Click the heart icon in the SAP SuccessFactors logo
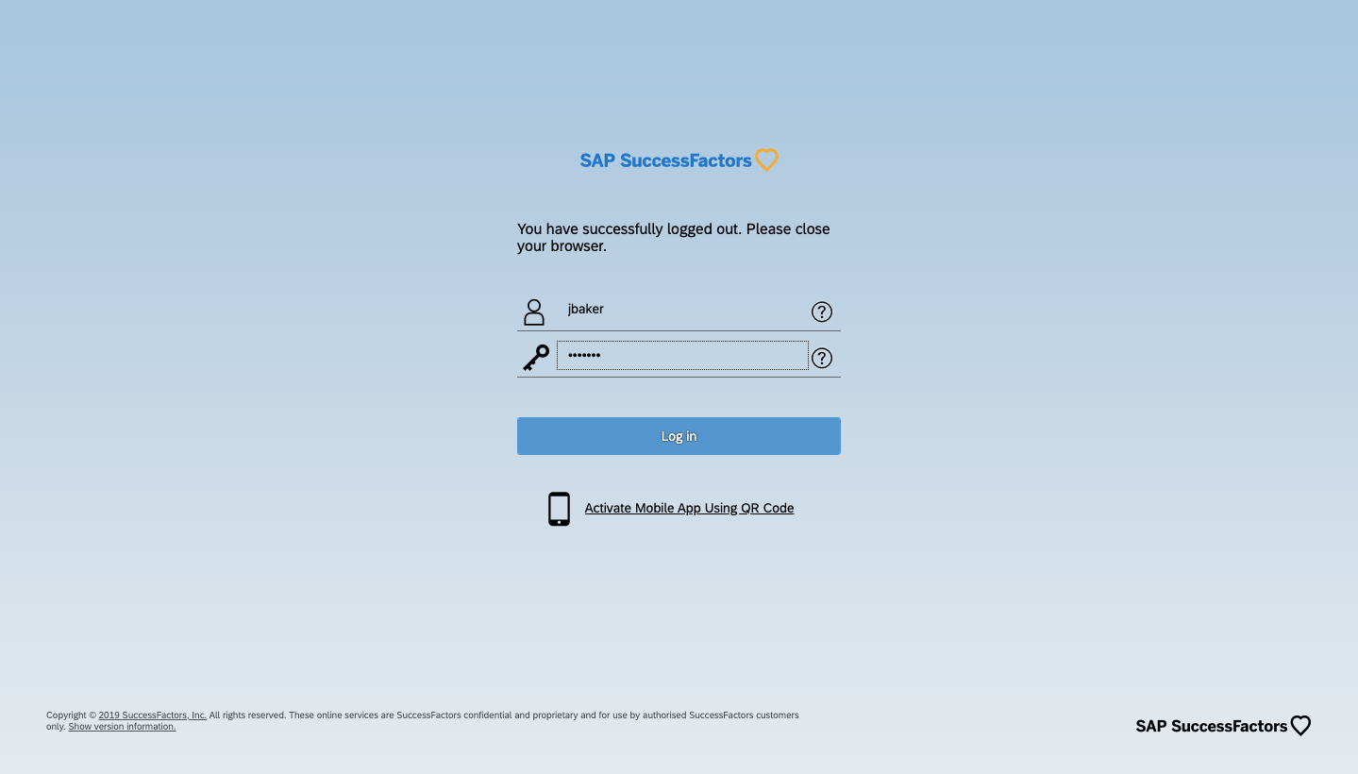This screenshot has width=1358, height=774. [765, 160]
